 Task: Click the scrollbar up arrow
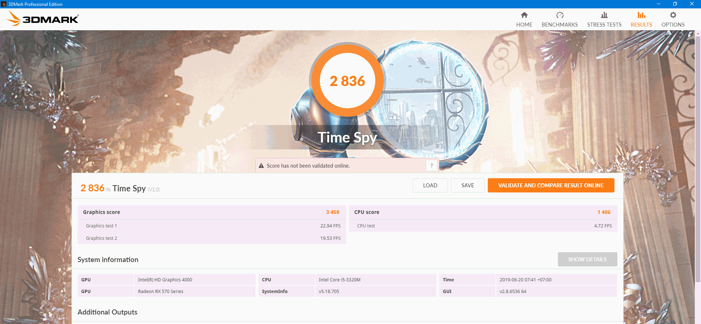tap(698, 34)
